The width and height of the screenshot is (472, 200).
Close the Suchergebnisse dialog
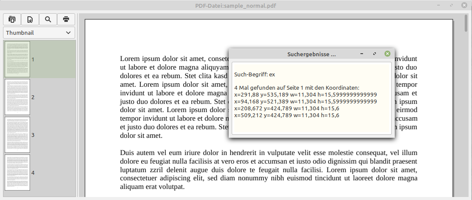click(387, 54)
